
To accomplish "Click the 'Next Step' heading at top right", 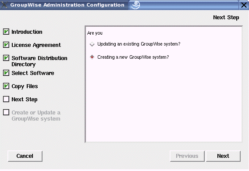I will pyautogui.click(x=226, y=18).
